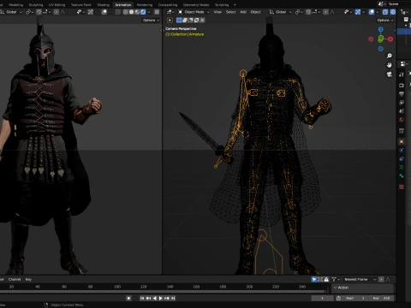Toggle show overlays in right viewport
Screen dimensions: 411x308
click(x=372, y=12)
